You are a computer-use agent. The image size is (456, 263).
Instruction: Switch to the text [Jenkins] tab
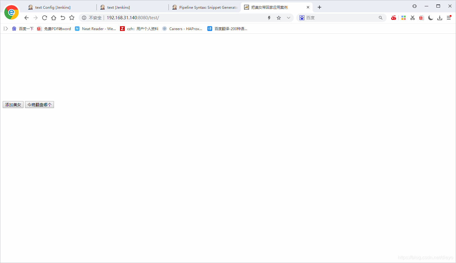pyautogui.click(x=133, y=7)
